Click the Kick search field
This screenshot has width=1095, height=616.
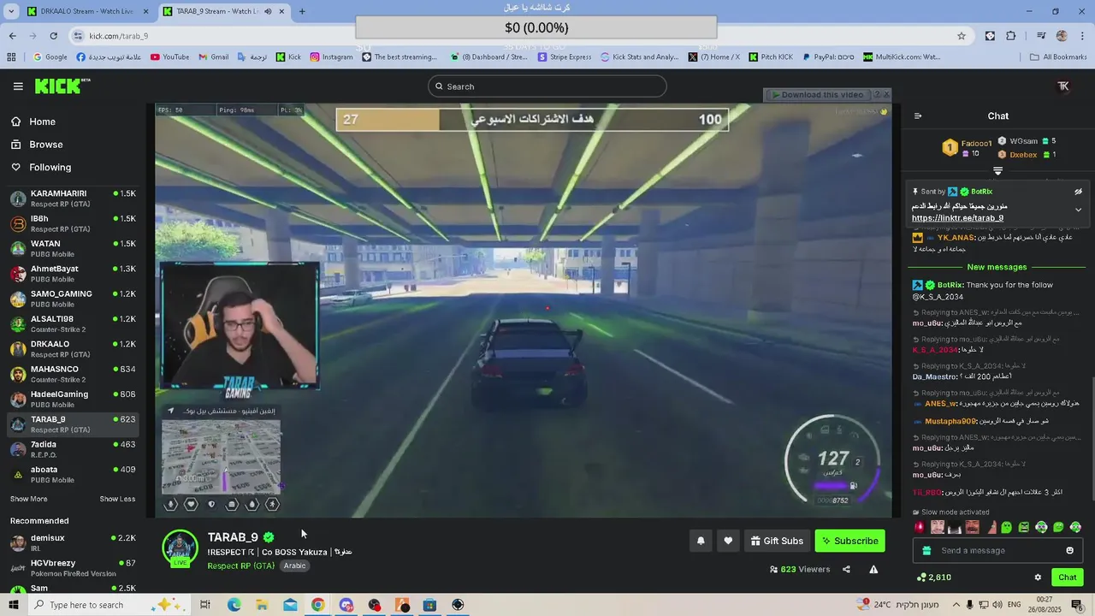(x=547, y=86)
